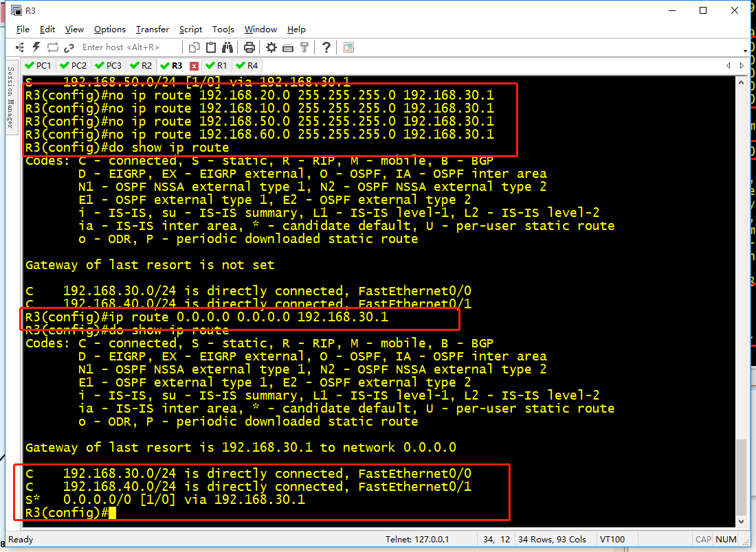The height and width of the screenshot is (552, 756).
Task: Open toolbar options dropdown arrow
Action: pyautogui.click(x=745, y=51)
